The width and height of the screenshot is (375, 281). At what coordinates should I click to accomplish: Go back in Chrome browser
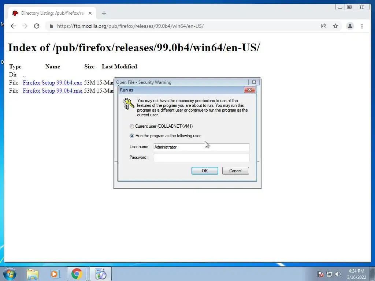(13, 26)
